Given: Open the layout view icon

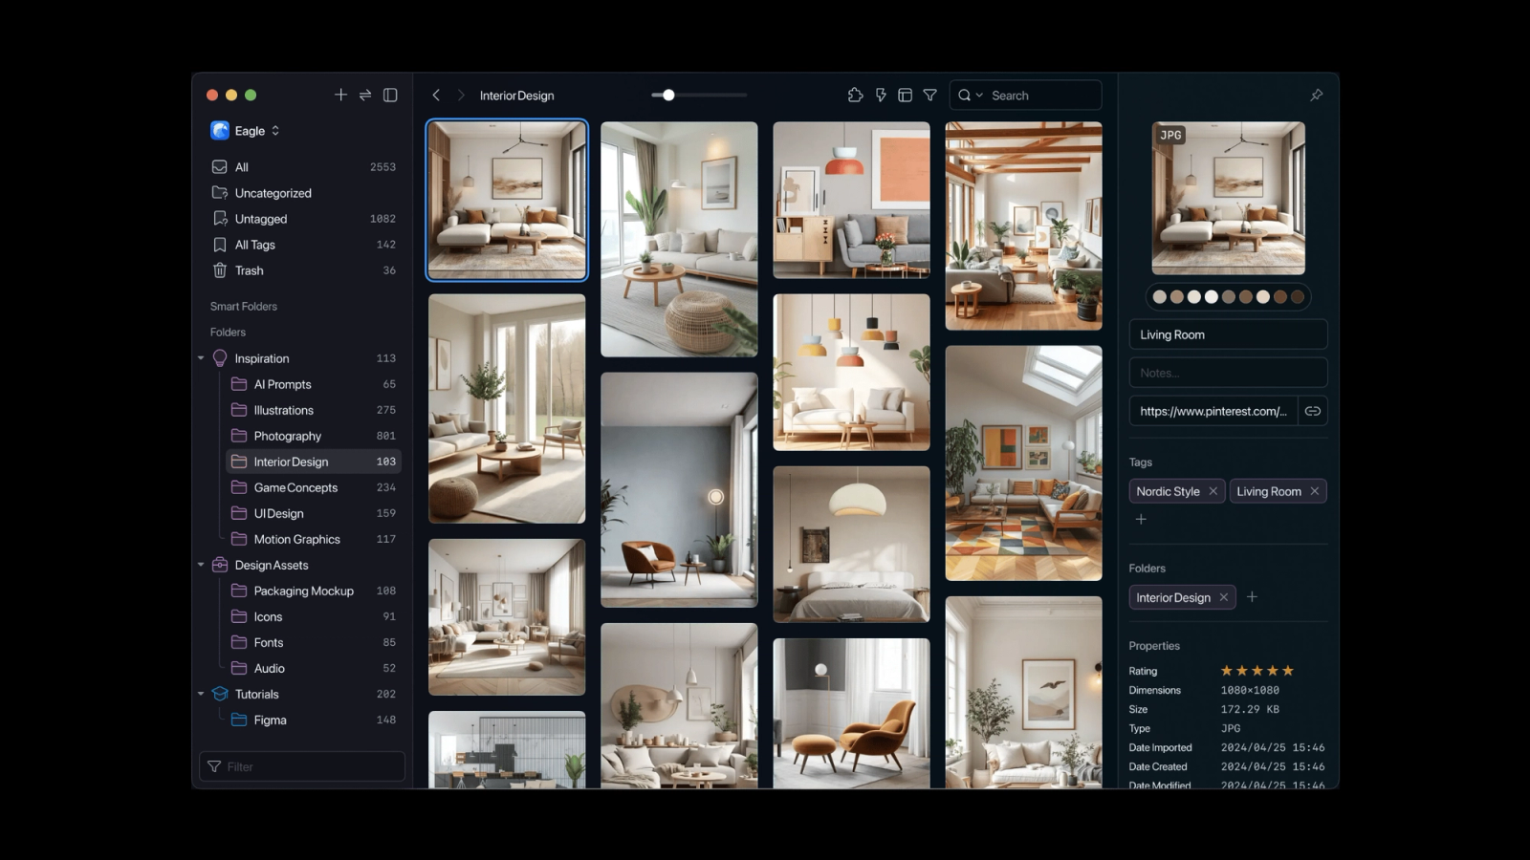Looking at the screenshot, I should (x=905, y=95).
